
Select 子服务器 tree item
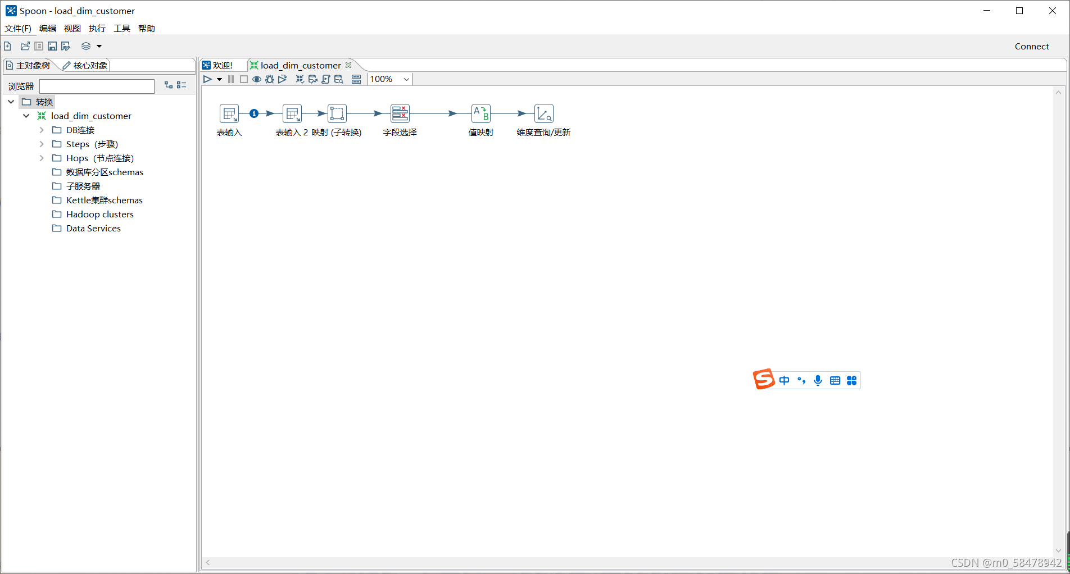click(x=83, y=186)
